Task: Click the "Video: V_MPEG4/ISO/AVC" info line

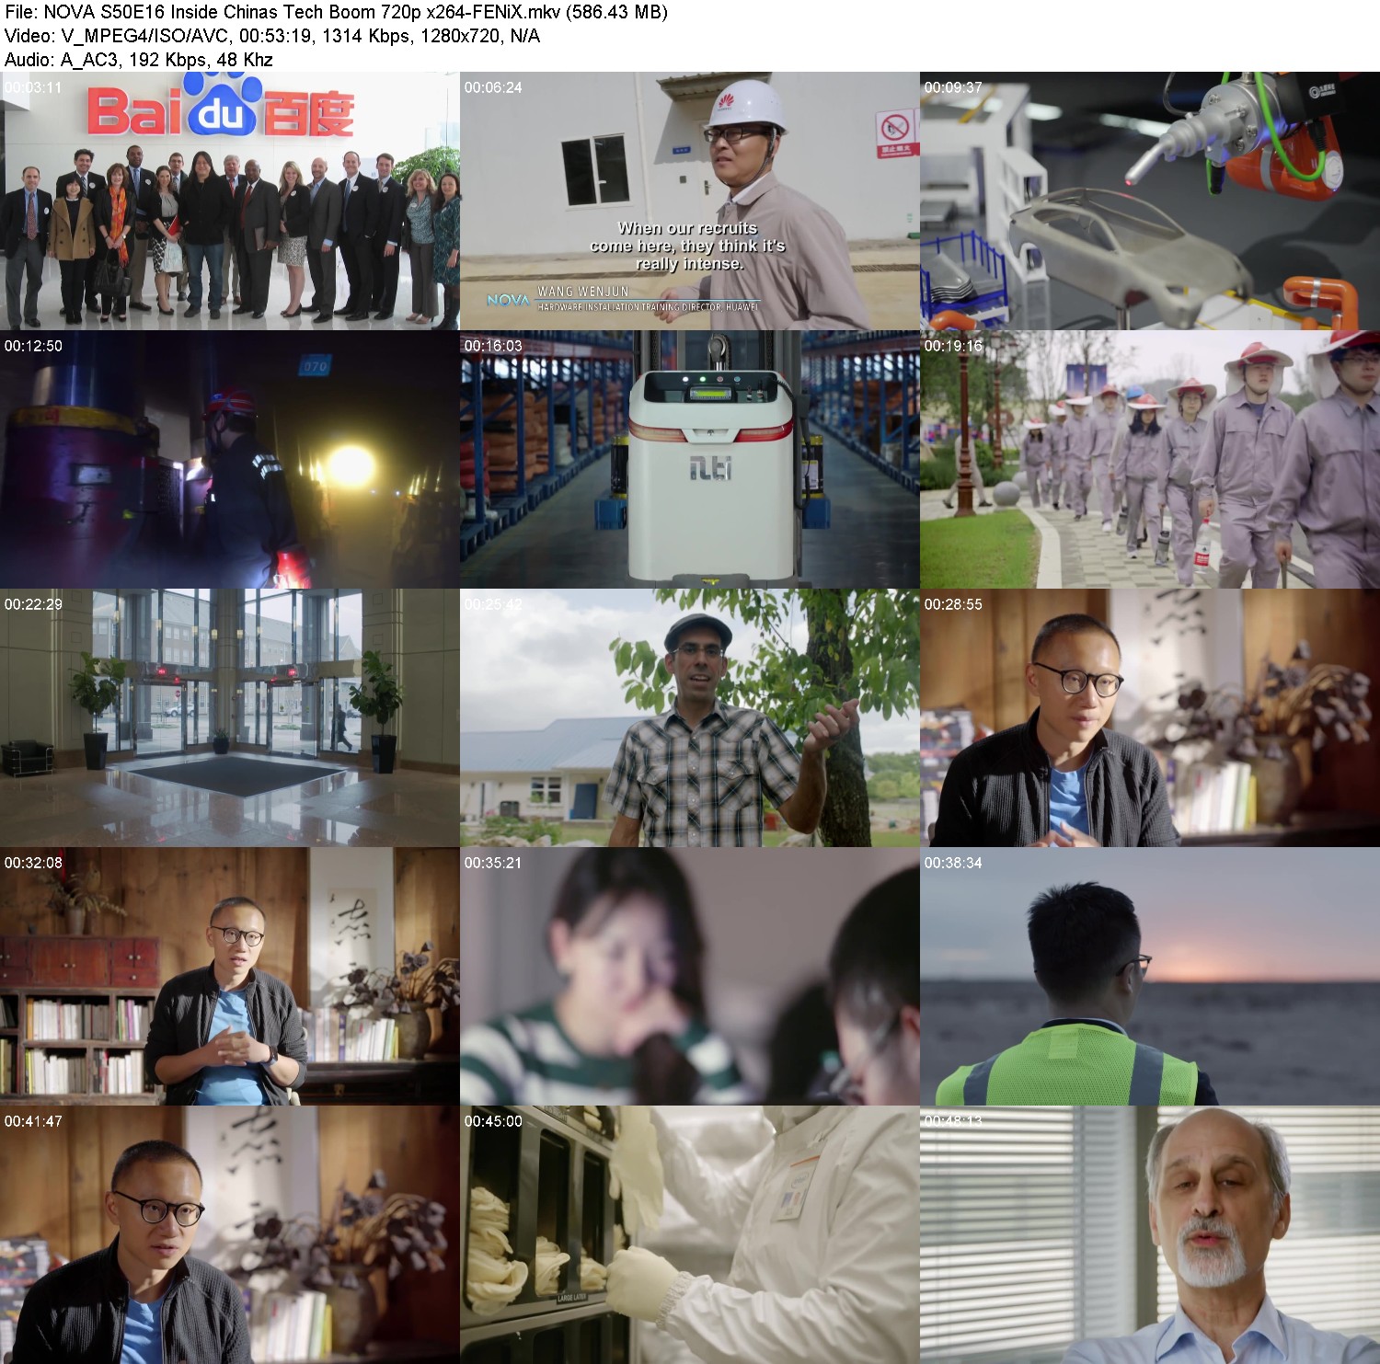Action: pyautogui.click(x=272, y=36)
